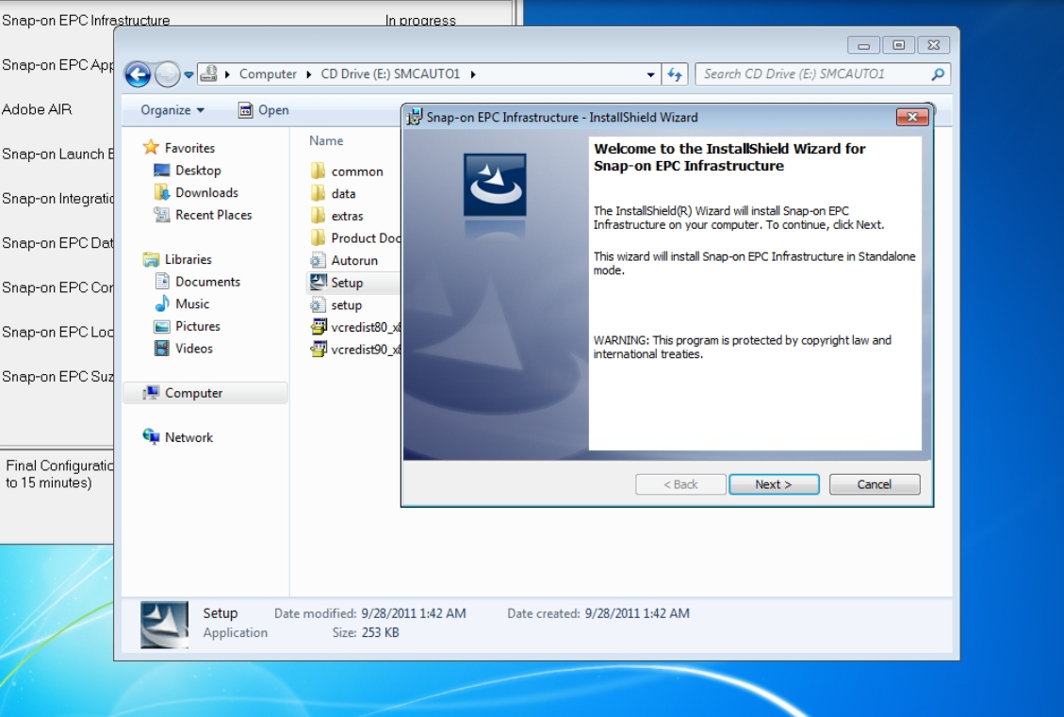The image size is (1064, 717).
Task: Expand the address bar history dropdown
Action: click(x=650, y=73)
